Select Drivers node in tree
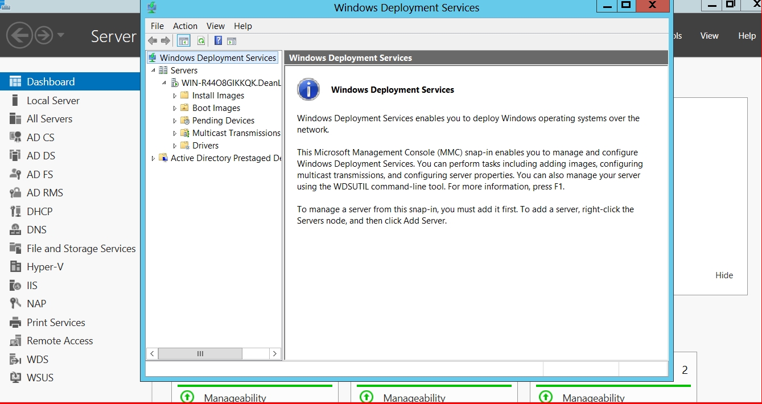762x404 pixels. point(205,146)
